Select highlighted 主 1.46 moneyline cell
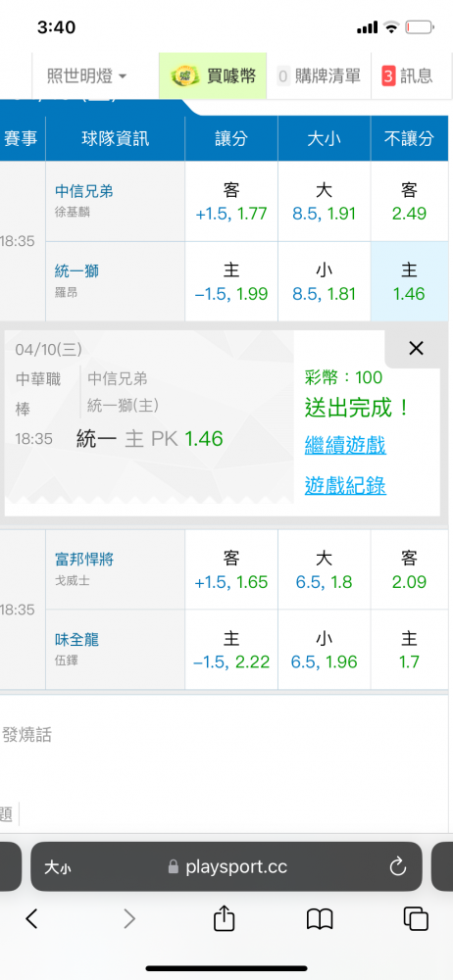 coord(409,282)
